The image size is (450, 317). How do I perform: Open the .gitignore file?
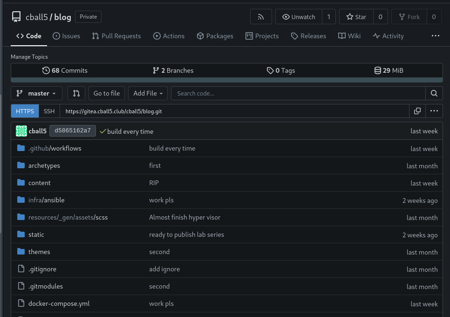42,269
